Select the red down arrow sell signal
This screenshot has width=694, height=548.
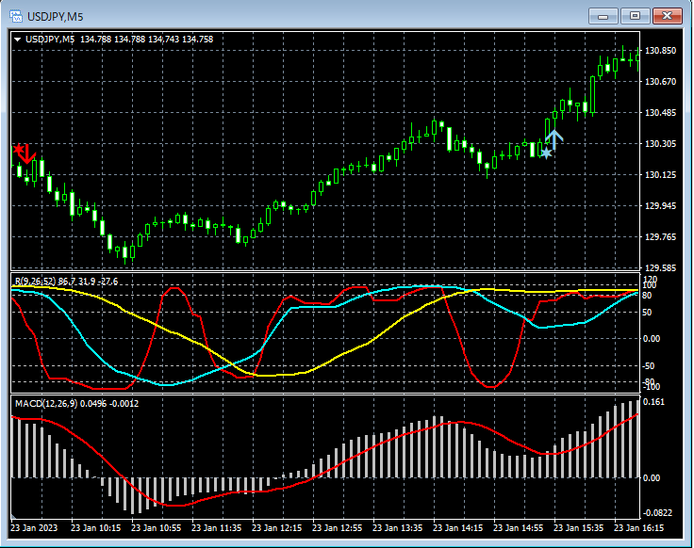point(27,153)
